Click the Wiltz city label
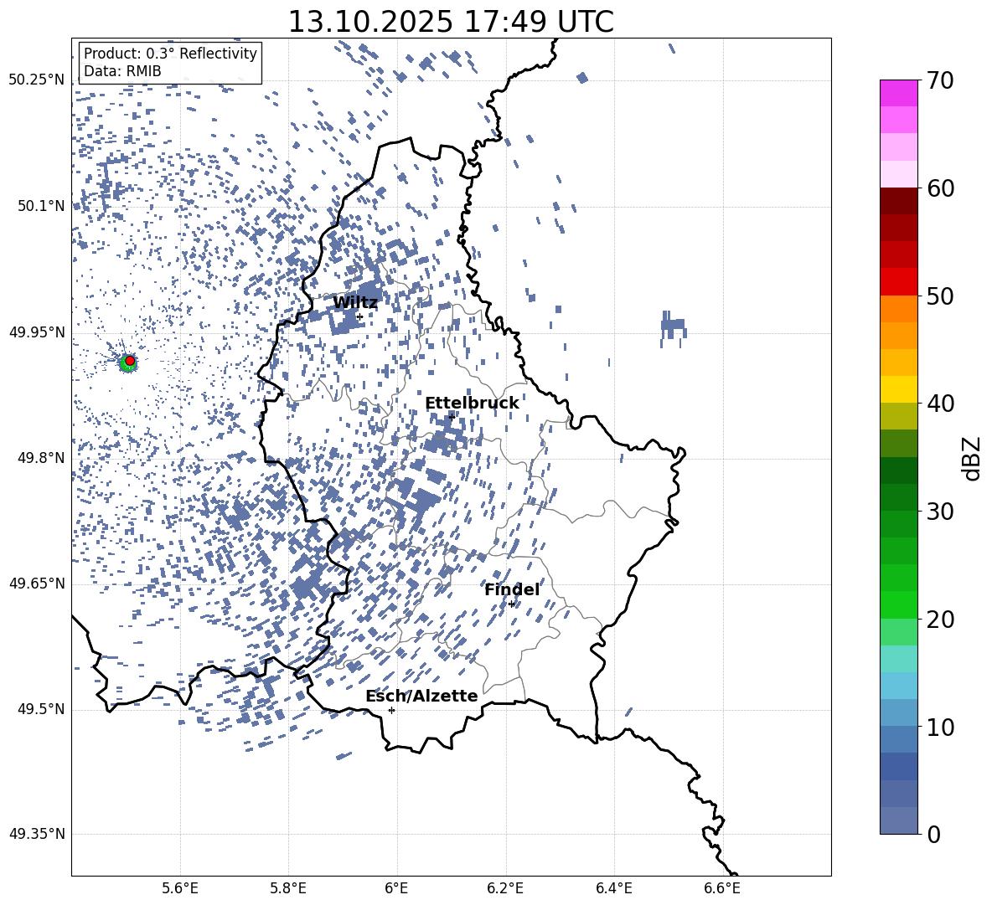 [355, 302]
